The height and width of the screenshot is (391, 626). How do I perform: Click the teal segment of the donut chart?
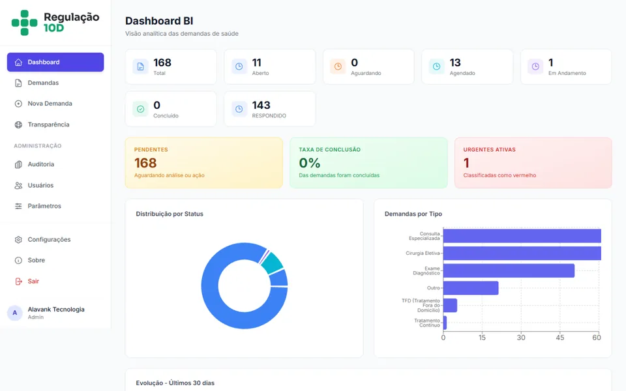[x=273, y=263]
